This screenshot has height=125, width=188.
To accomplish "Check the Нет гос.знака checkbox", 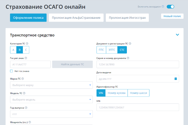I will tap(12, 71).
